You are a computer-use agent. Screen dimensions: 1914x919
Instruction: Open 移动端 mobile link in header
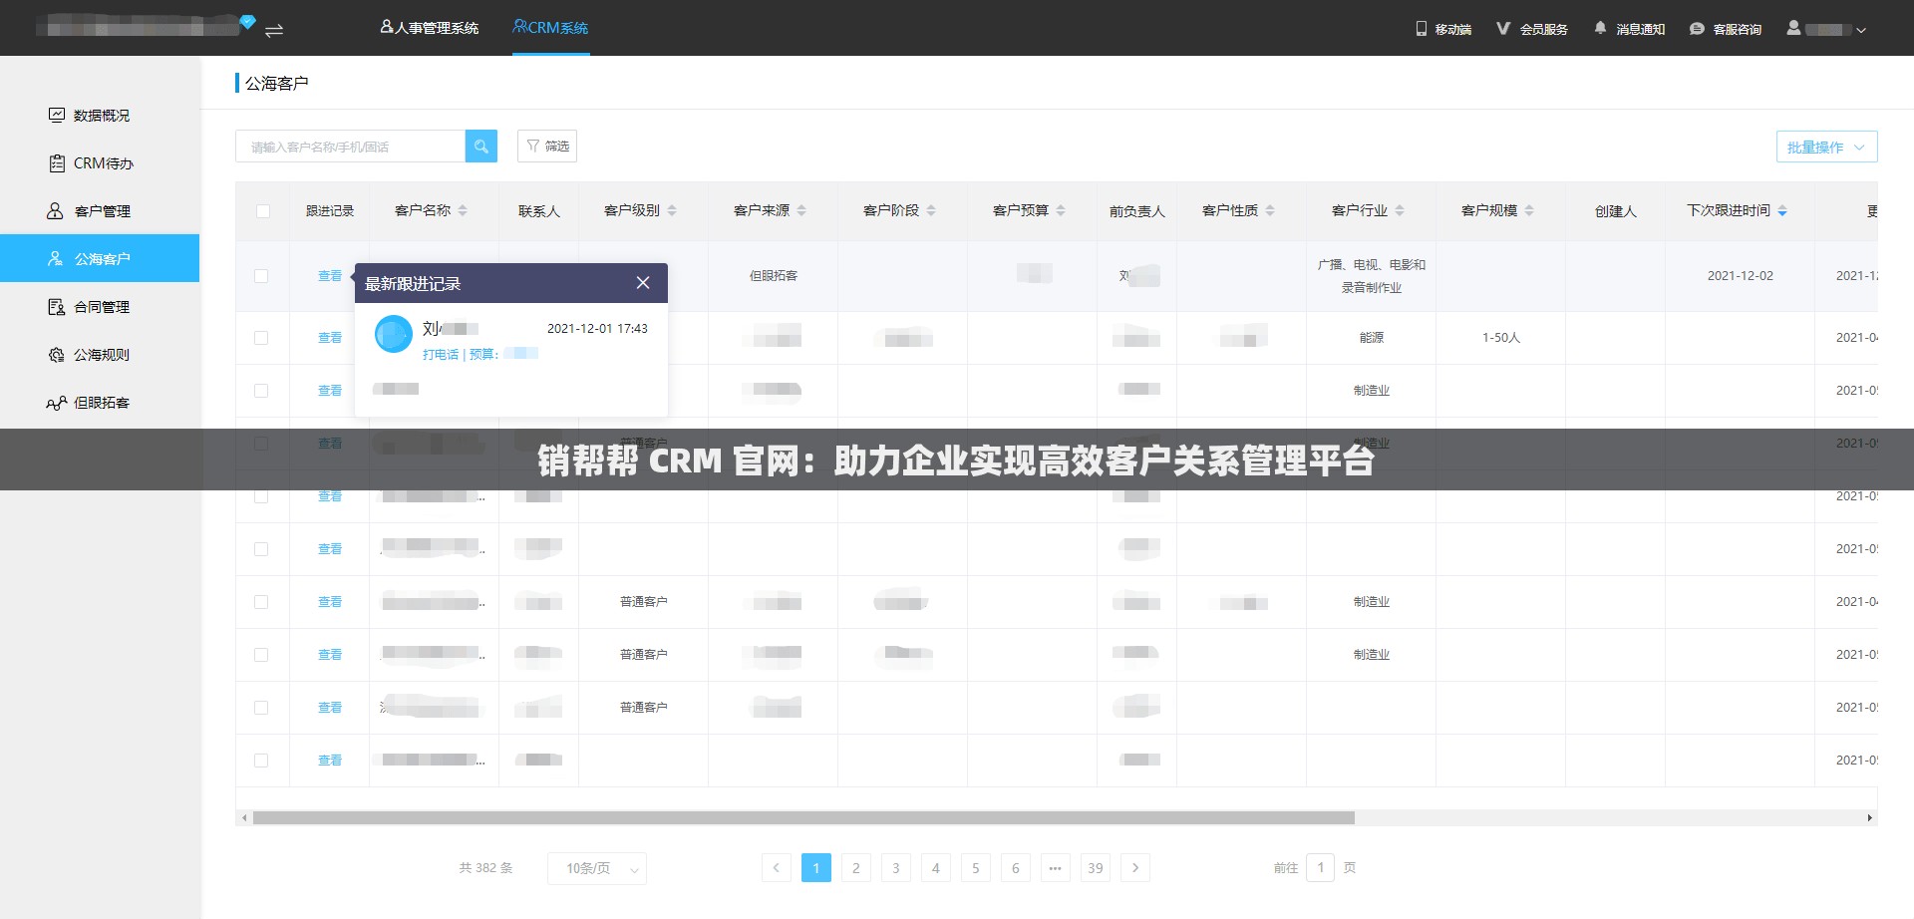(x=1443, y=29)
